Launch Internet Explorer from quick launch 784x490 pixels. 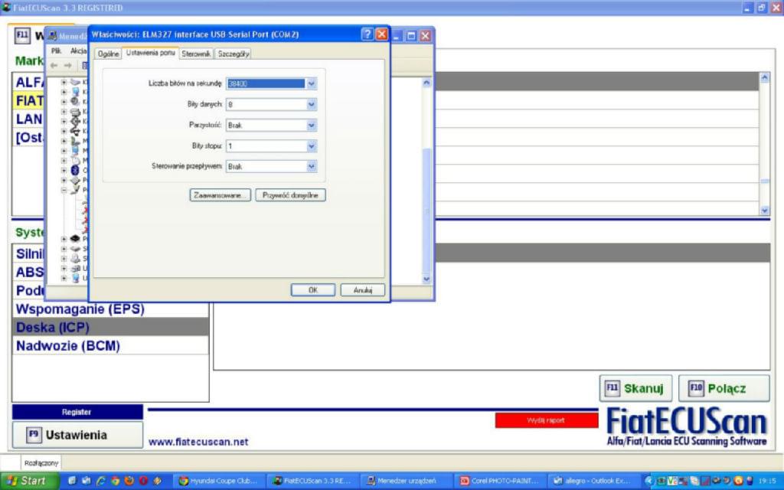[x=101, y=481]
